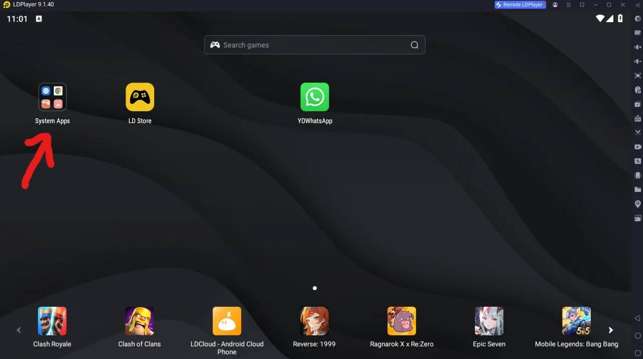Screen dimensions: 643x359
Task: Click the gamepad icon in search bar
Action: tap(215, 45)
